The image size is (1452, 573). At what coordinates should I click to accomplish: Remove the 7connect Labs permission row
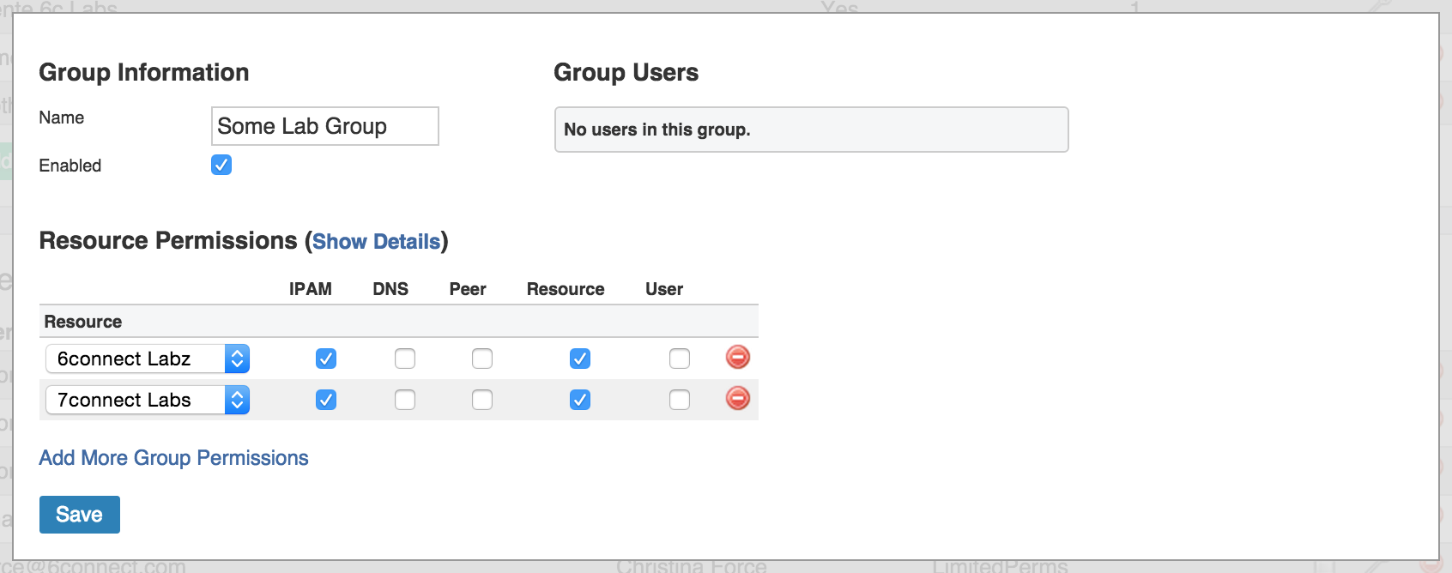coord(737,398)
